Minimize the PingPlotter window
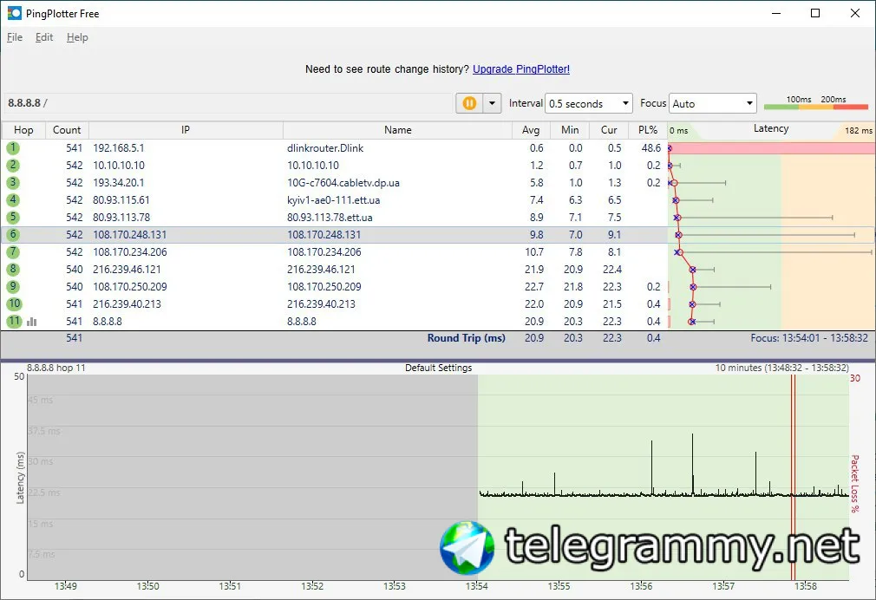The image size is (876, 600). 776,13
